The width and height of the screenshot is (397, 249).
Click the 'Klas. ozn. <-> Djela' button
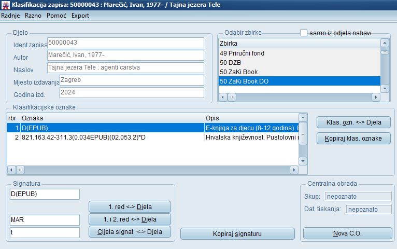(353, 122)
